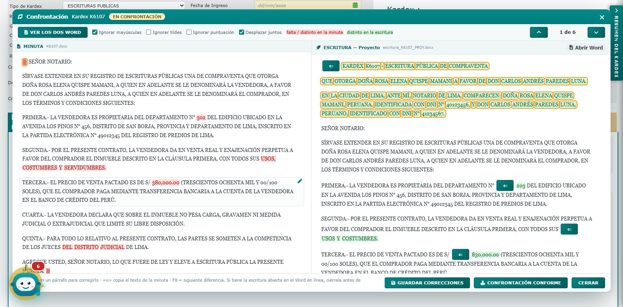Click the Fecha de Ingreso date field
623x307 pixels.
click(308, 5)
